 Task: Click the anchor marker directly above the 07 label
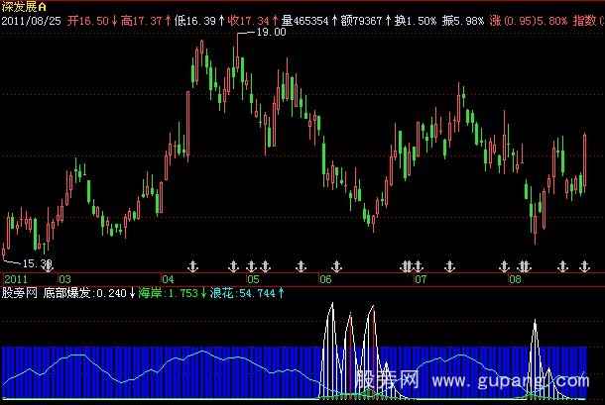pos(418,266)
